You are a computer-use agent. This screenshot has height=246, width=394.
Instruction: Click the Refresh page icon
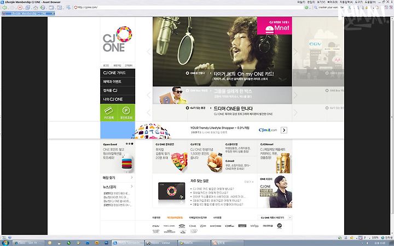coord(28,8)
